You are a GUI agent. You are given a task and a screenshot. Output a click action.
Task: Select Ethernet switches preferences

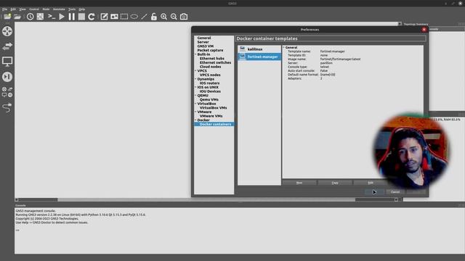pos(215,63)
